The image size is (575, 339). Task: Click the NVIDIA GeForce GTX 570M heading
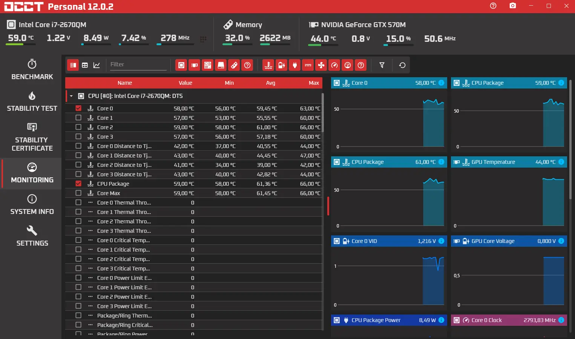[x=363, y=25]
